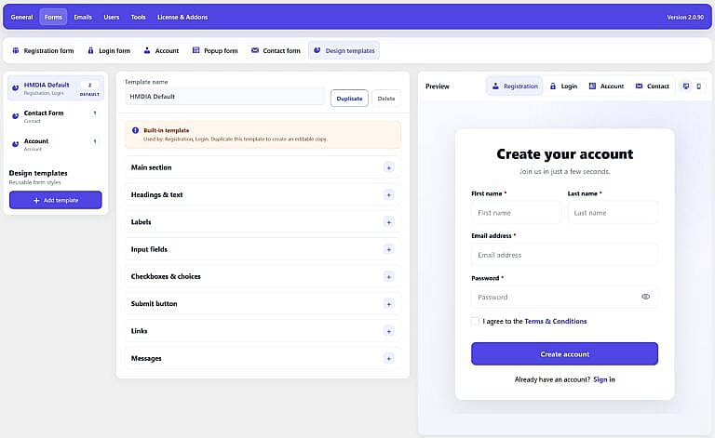715x438 pixels.
Task: Click the Delete template button
Action: click(386, 99)
